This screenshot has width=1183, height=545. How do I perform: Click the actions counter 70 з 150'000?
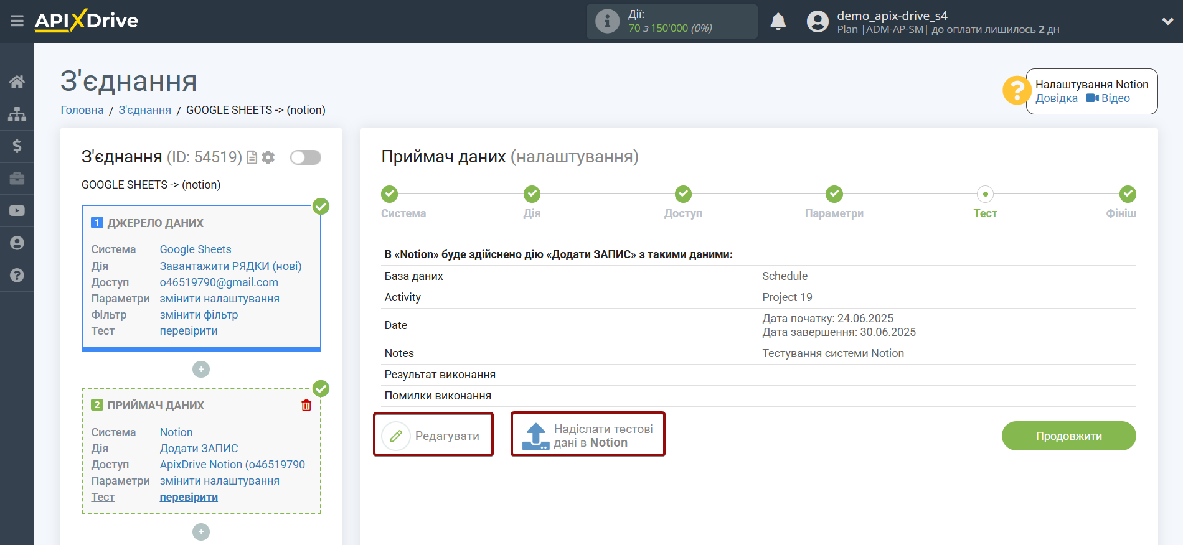point(670,28)
